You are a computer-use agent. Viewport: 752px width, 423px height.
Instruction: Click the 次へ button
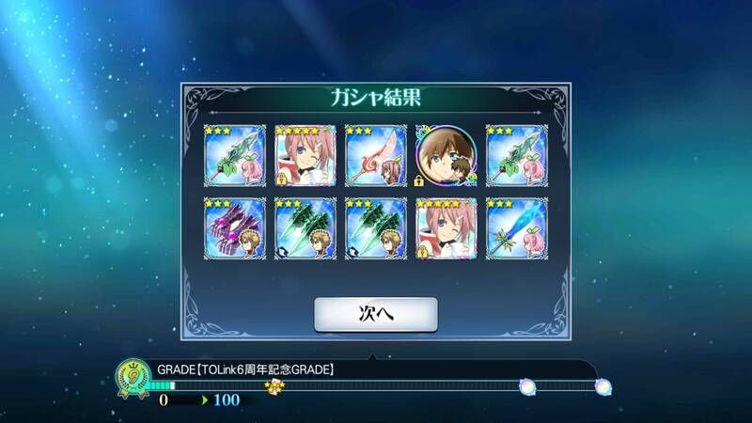(375, 314)
